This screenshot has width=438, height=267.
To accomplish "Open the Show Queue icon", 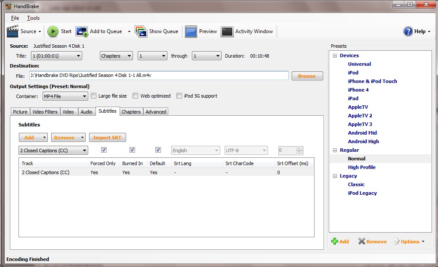I will [141, 31].
